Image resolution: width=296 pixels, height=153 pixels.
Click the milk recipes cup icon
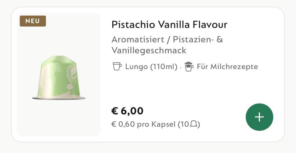point(189,66)
